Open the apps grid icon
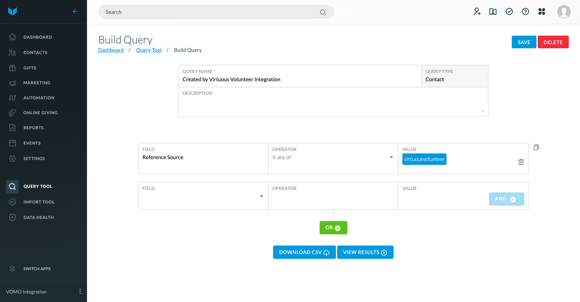This screenshot has height=302, width=580. (x=542, y=11)
